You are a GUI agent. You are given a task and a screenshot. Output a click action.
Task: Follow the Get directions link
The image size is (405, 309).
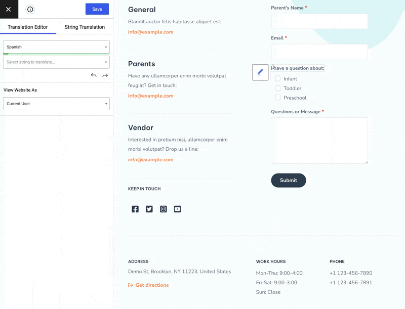(148, 285)
